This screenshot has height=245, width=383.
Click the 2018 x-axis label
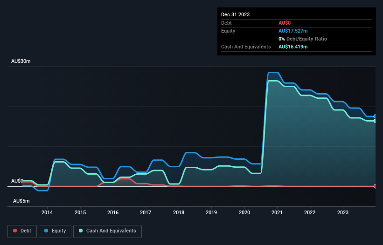tap(179, 212)
